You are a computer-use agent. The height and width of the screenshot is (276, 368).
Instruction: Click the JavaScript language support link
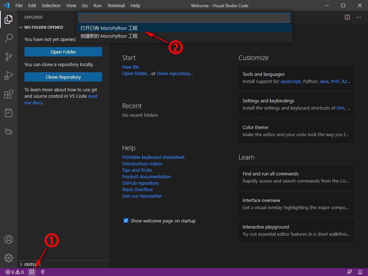point(290,82)
